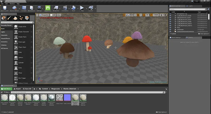
Task: Click the Build toolbar icon
Action: (x=74, y=9)
